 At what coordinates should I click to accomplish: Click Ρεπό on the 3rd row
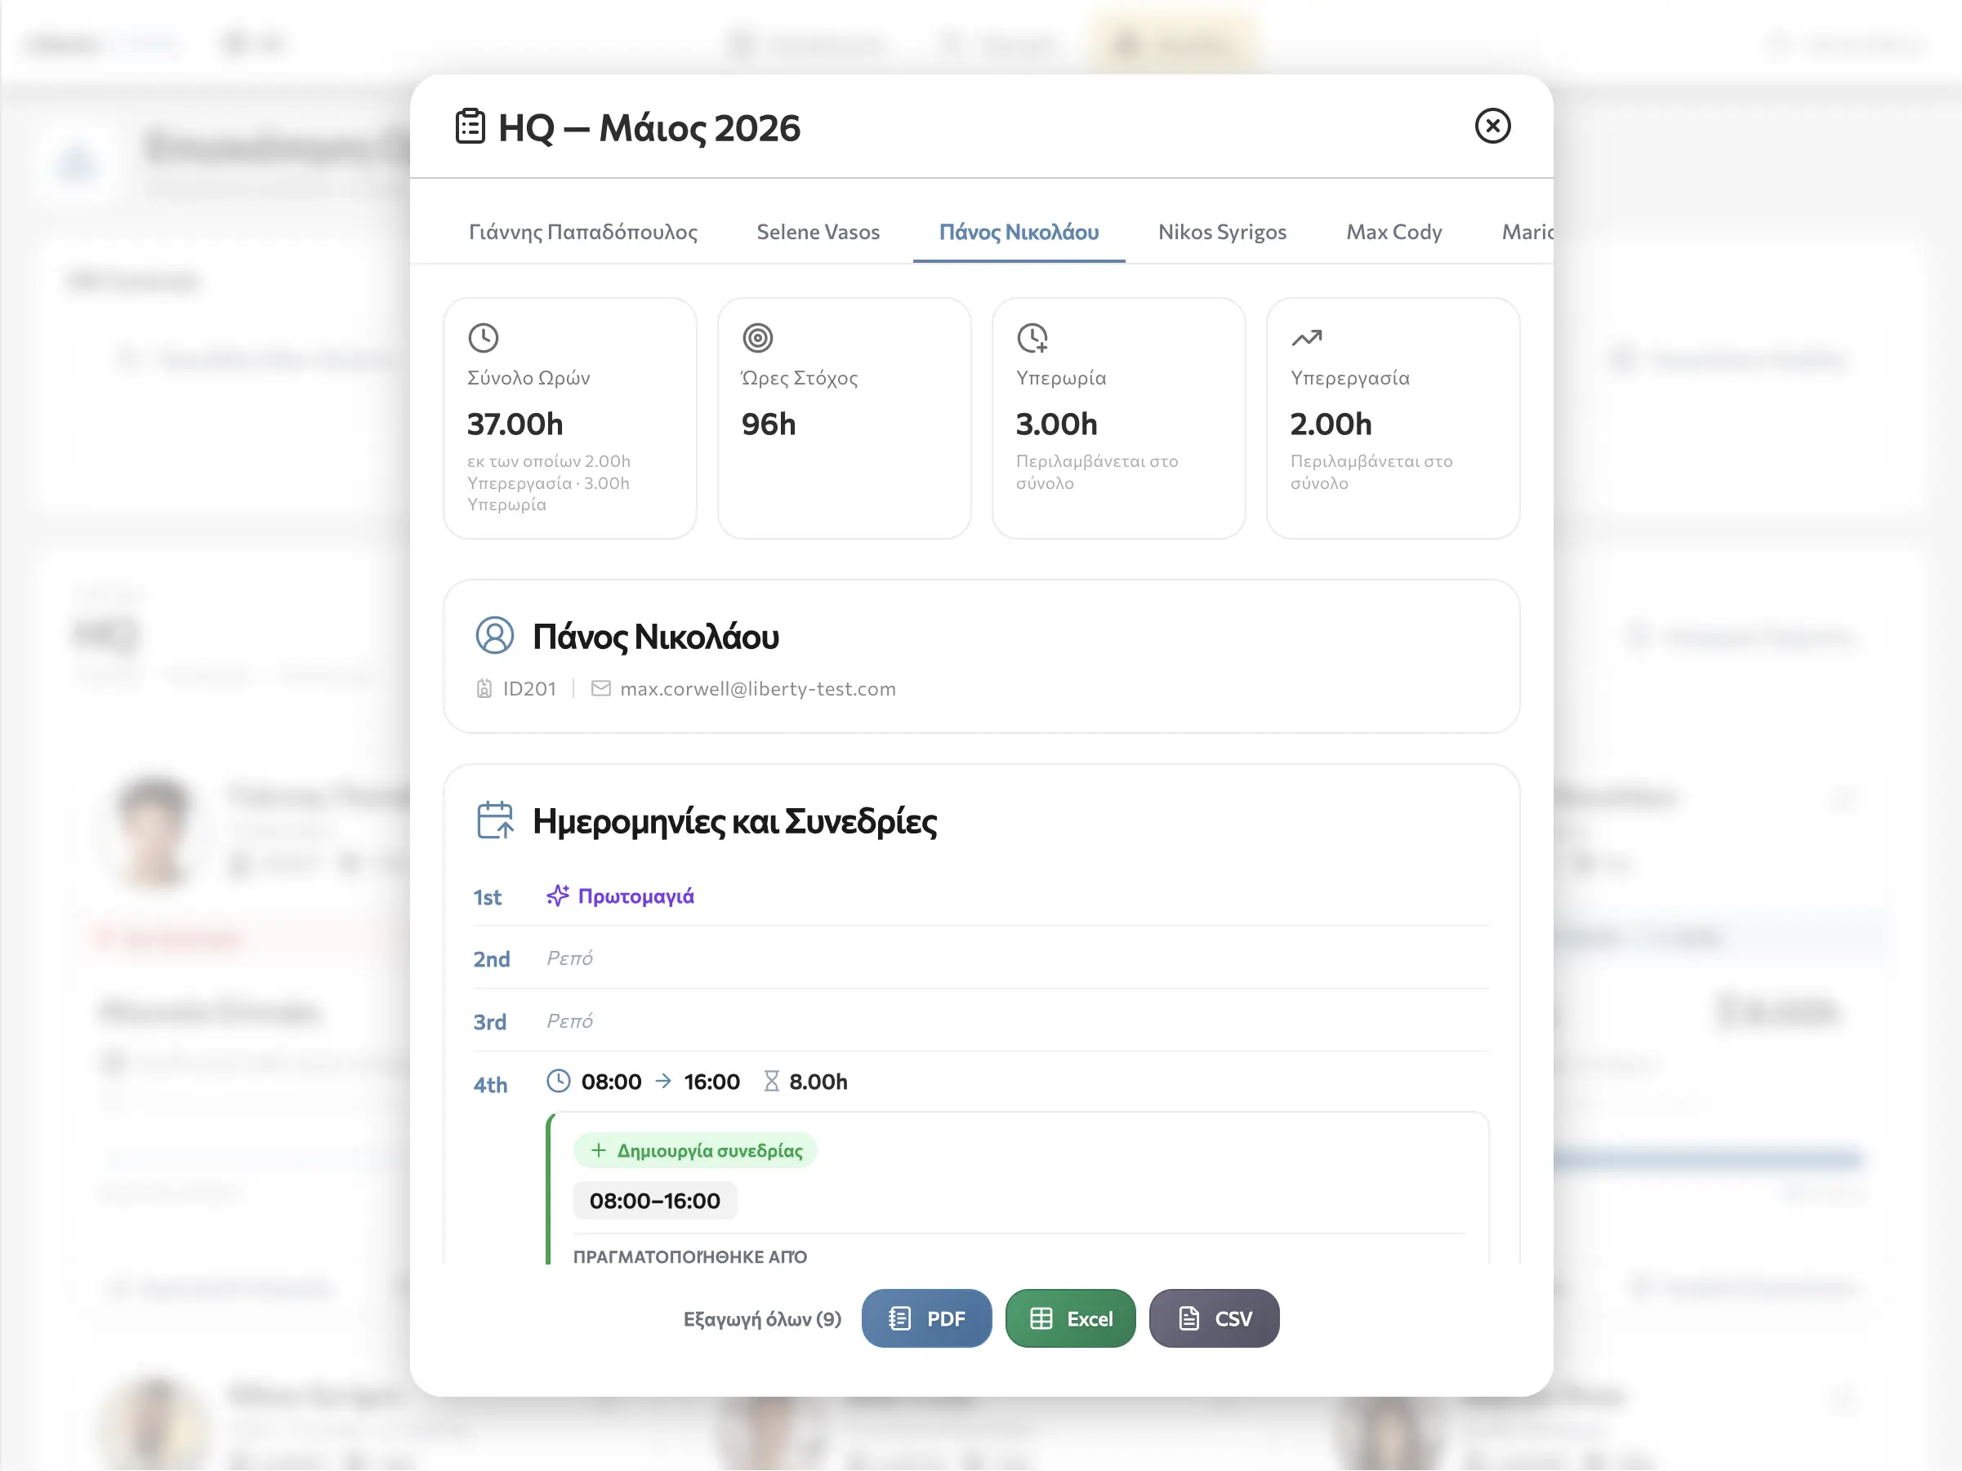(x=569, y=1021)
